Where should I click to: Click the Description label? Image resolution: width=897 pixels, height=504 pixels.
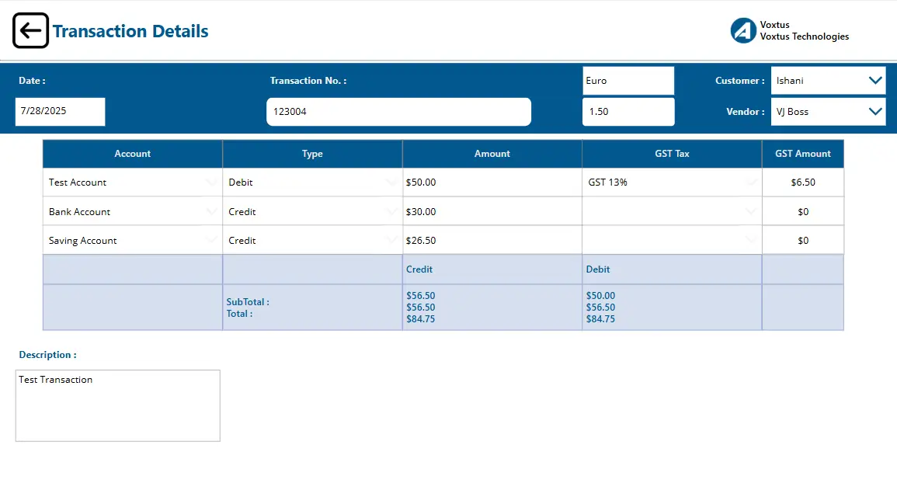coord(47,355)
